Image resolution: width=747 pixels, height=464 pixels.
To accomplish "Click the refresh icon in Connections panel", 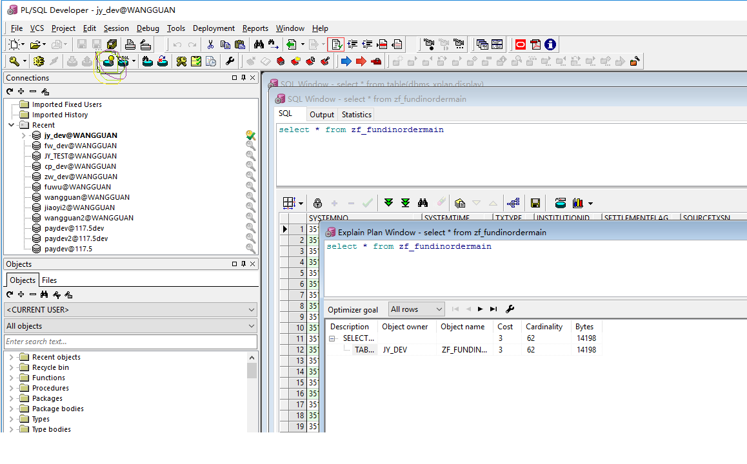I will pyautogui.click(x=10, y=92).
